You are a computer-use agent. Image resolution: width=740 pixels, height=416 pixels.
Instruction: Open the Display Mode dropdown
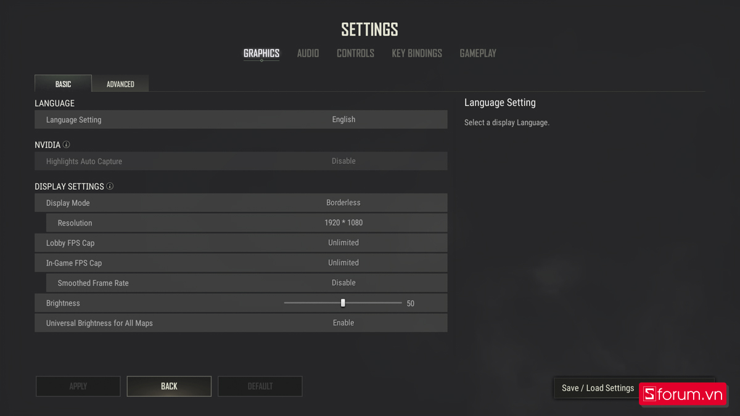(x=343, y=203)
